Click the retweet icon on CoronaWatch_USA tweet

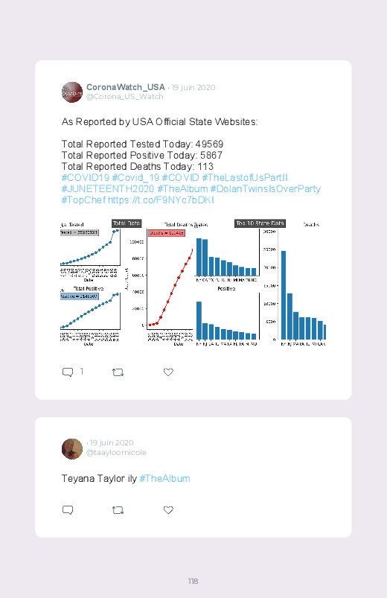point(118,372)
